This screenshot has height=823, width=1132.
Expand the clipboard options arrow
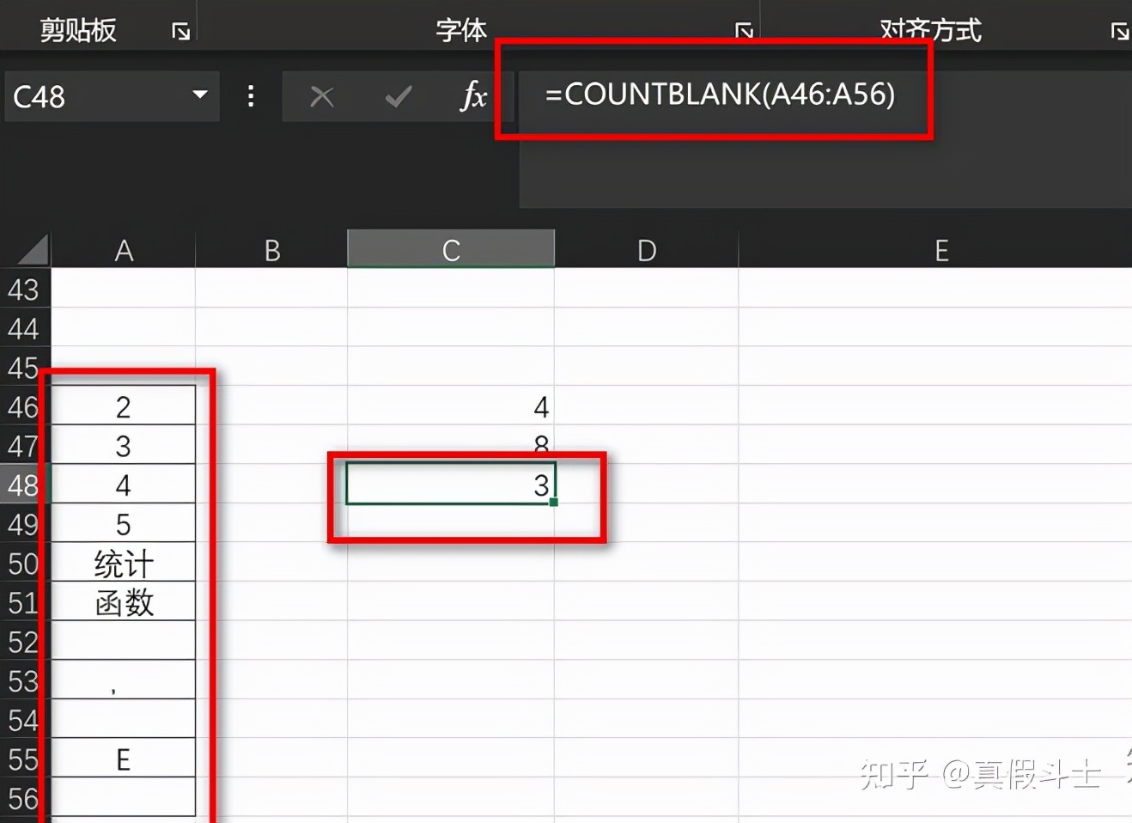point(180,30)
